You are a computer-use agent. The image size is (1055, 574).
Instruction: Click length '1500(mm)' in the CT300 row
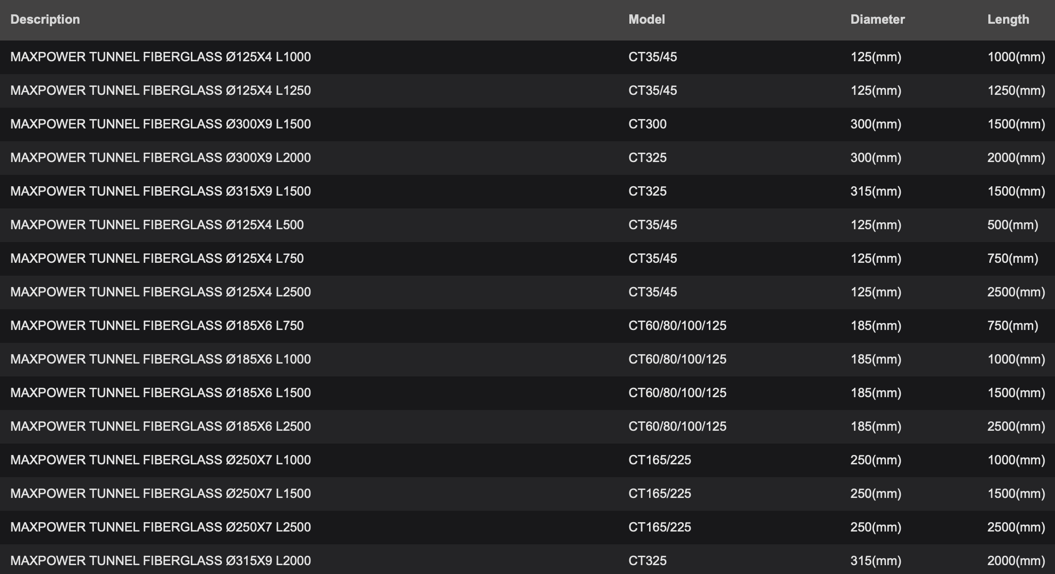click(x=1016, y=124)
